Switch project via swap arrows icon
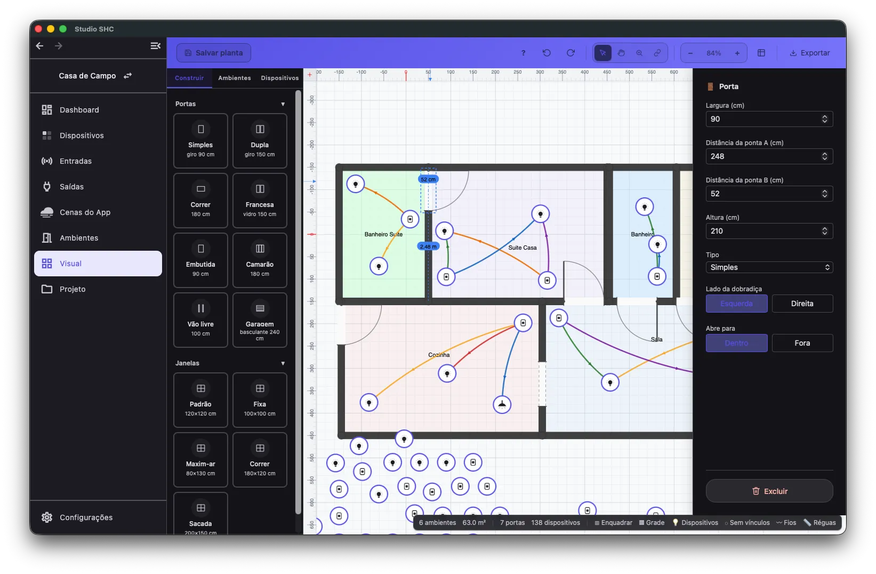 click(x=127, y=76)
